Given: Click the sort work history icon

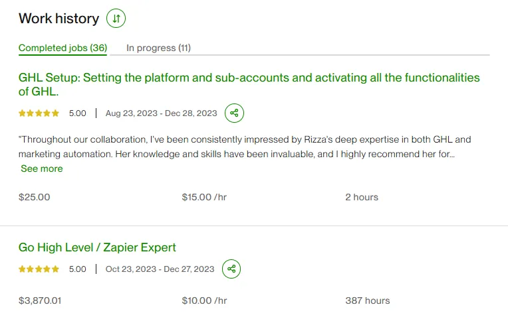Looking at the screenshot, I should (116, 19).
